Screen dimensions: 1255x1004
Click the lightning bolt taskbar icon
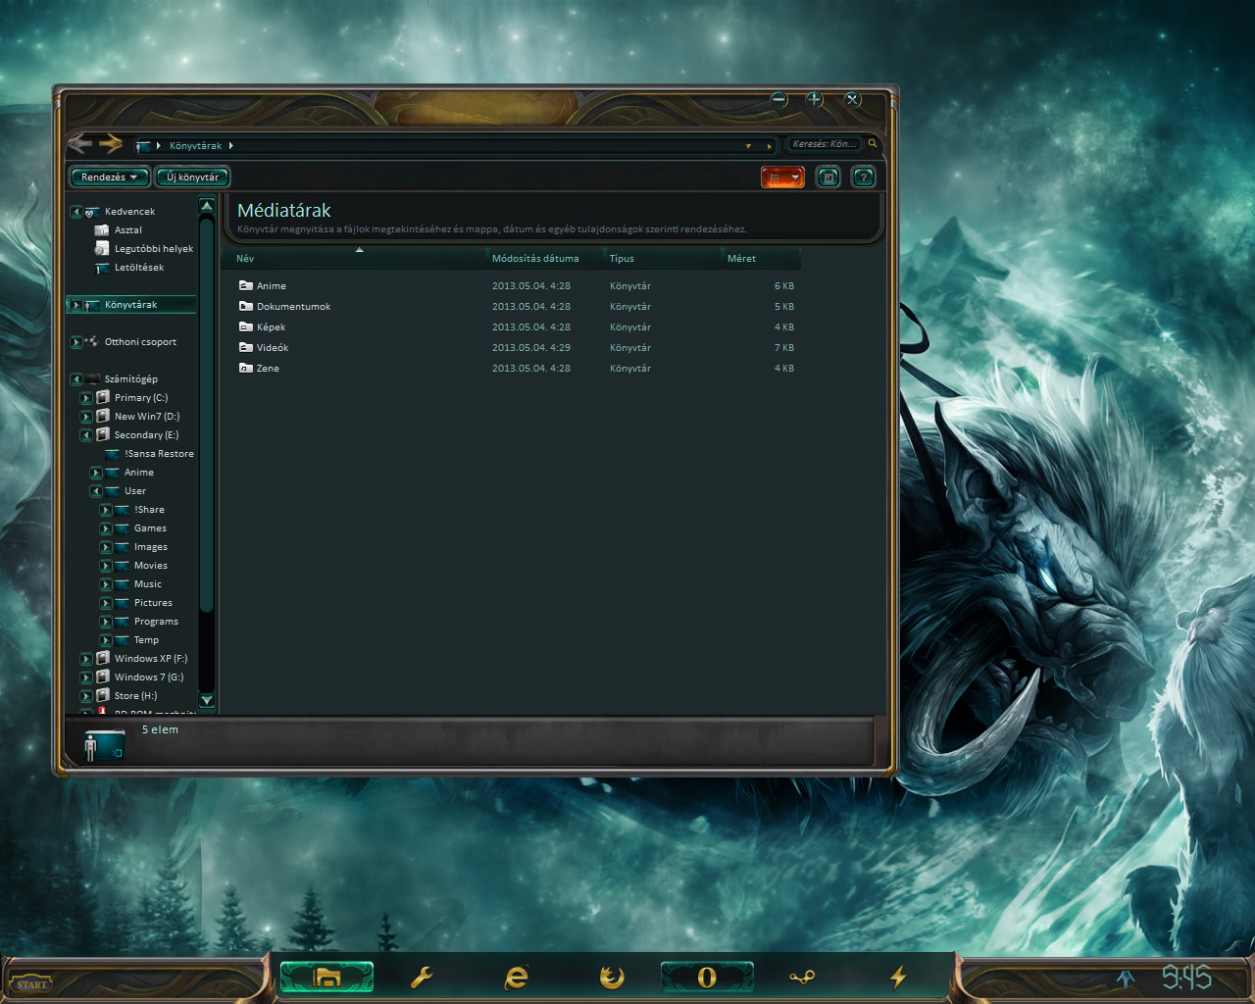coord(897,977)
